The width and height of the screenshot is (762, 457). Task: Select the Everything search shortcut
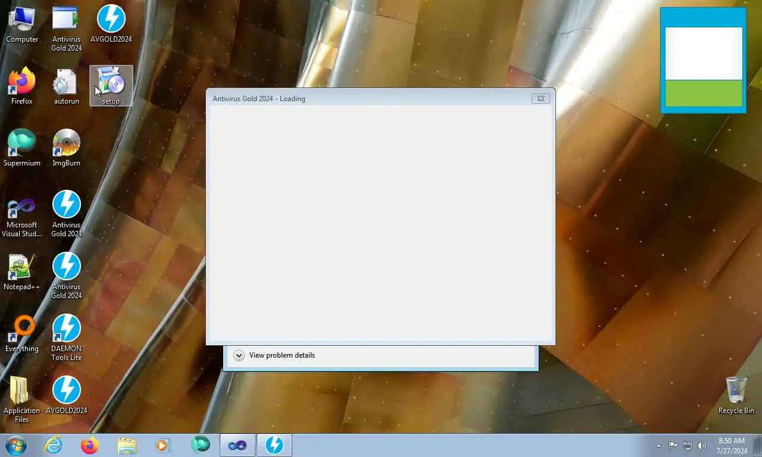click(22, 334)
